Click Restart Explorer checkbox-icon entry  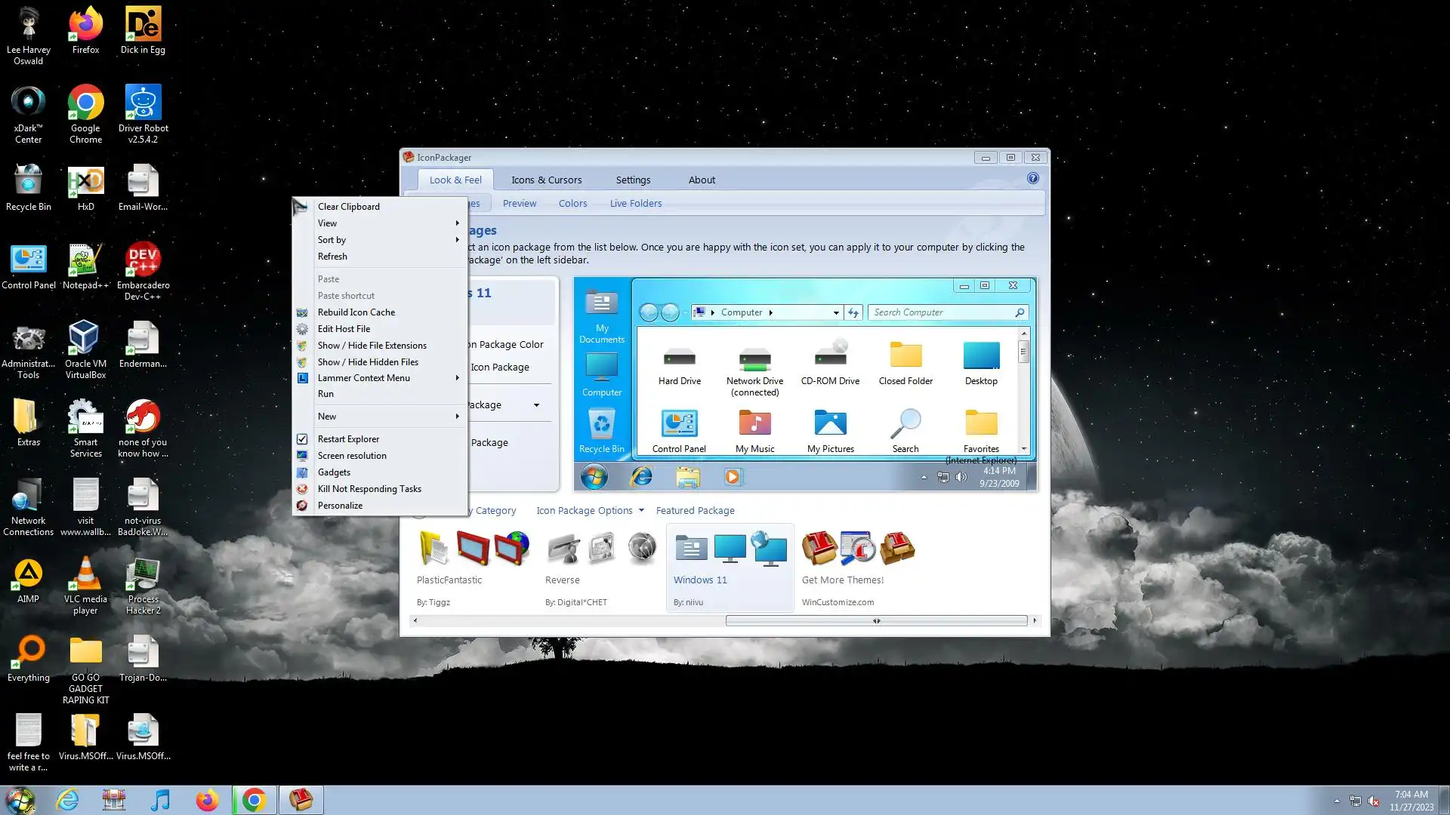302,439
